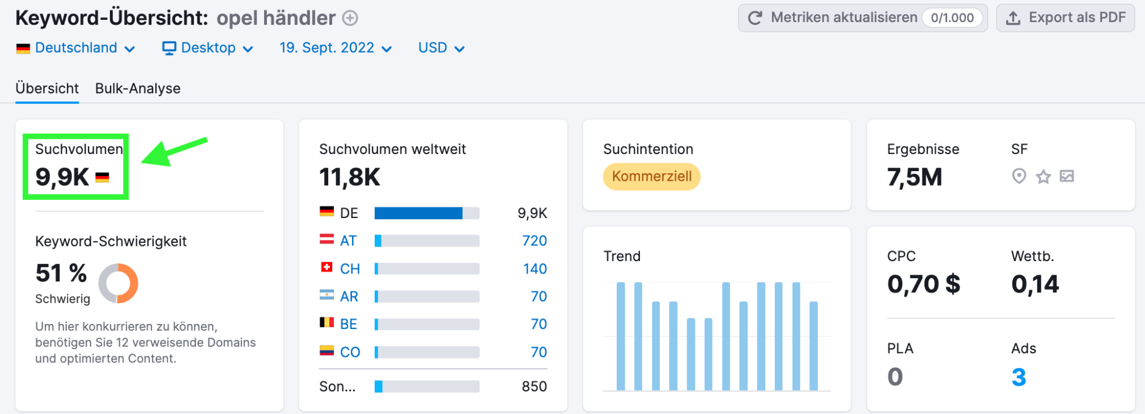This screenshot has width=1145, height=414.
Task: Click the keyword difficulty donut chart
Action: 118,283
